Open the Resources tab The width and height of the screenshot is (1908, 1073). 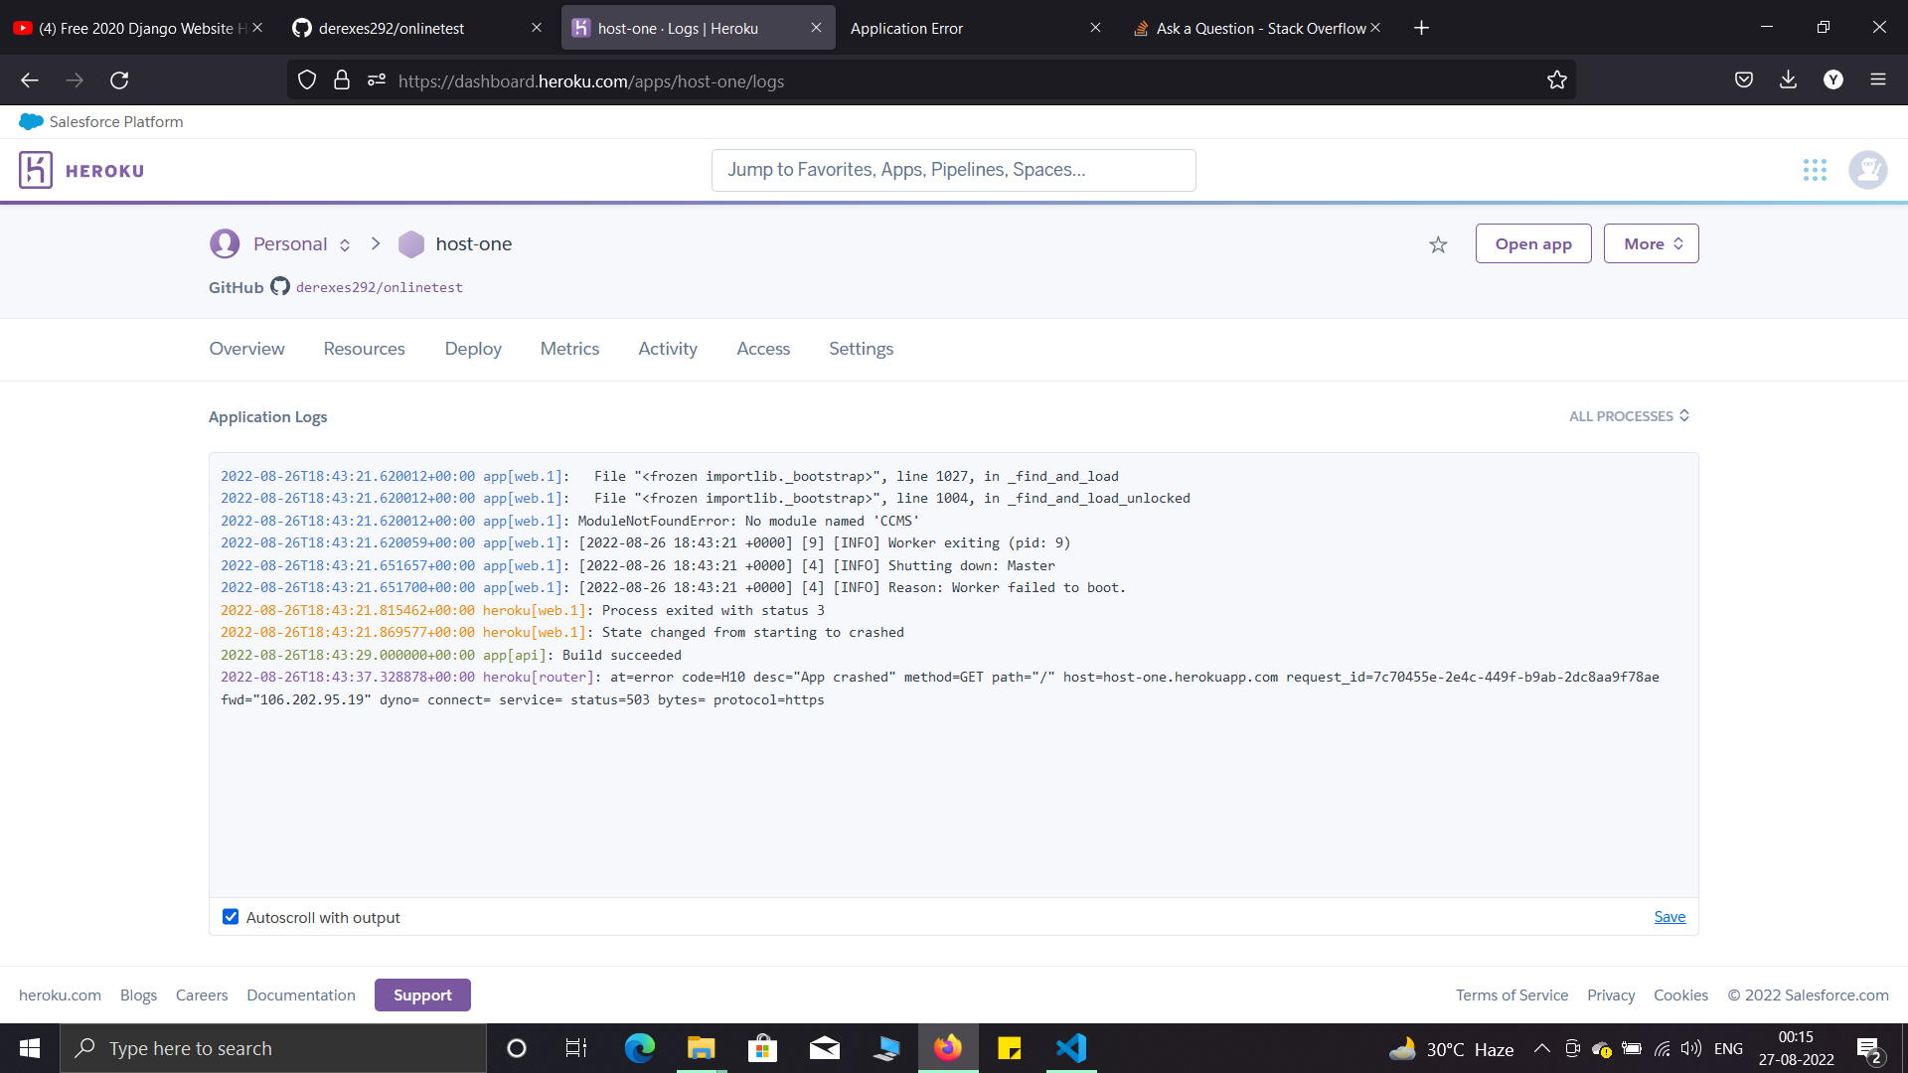pos(364,349)
